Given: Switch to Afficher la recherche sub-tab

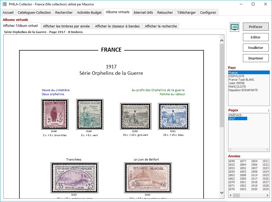Looking at the screenshot, I should click(161, 26).
